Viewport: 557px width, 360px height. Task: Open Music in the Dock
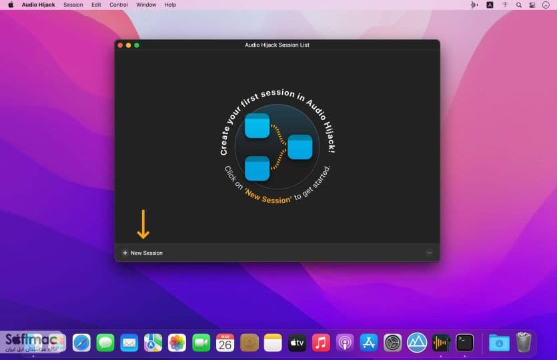(321, 343)
